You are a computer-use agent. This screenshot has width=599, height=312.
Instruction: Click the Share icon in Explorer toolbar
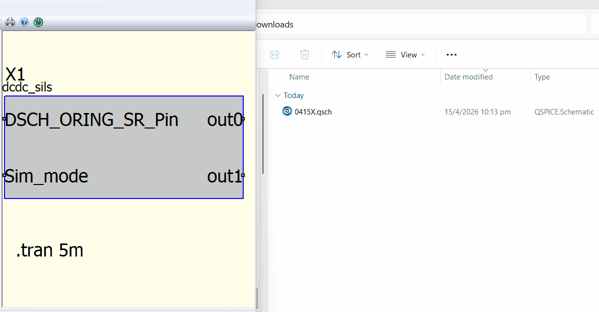[x=275, y=54]
